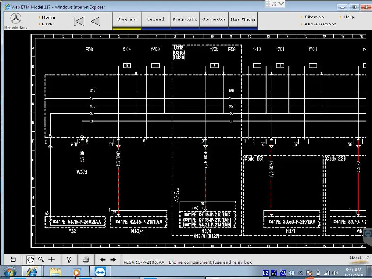Click the plus crosshair zoom-in tool

point(51,260)
